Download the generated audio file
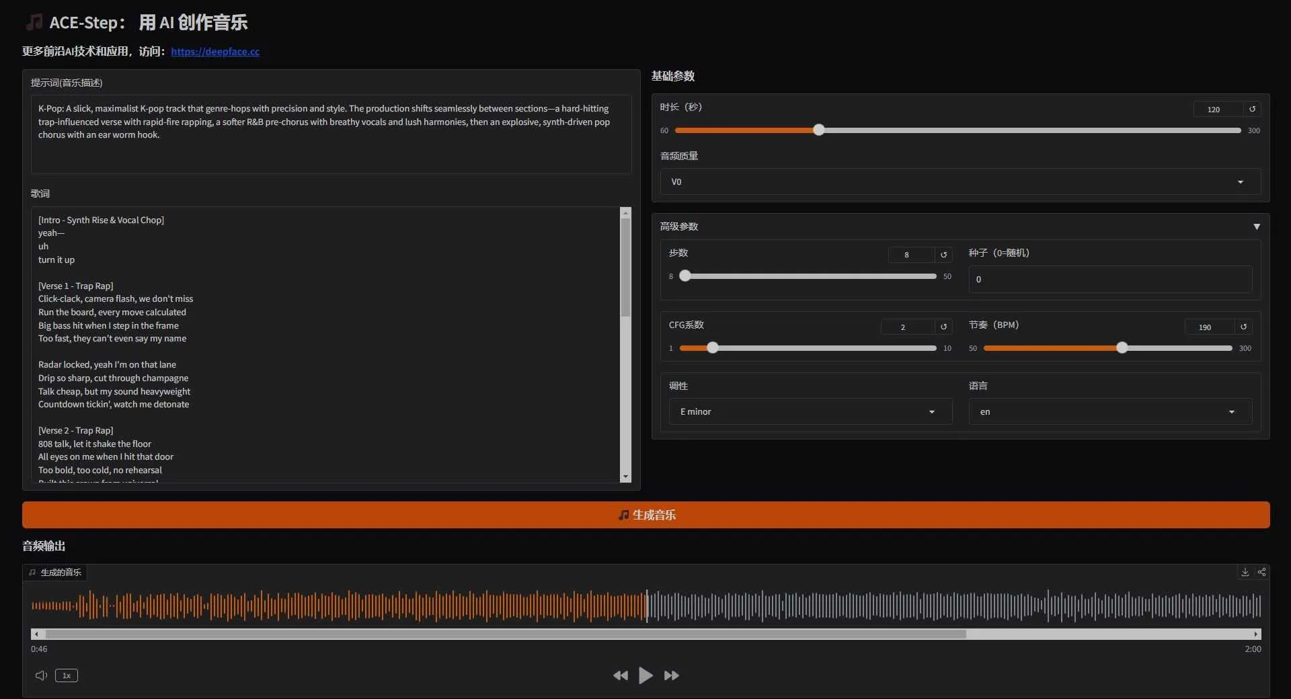The height and width of the screenshot is (699, 1291). tap(1245, 572)
